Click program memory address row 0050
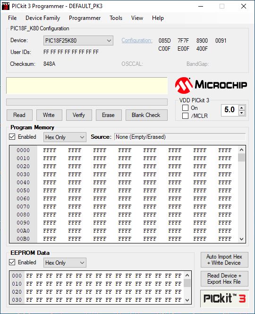This screenshot has height=314, width=255. [x=23, y=190]
